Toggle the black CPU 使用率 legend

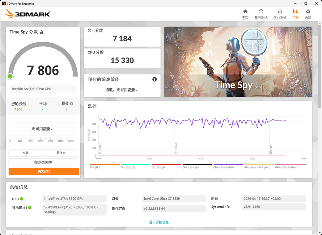click(197, 166)
